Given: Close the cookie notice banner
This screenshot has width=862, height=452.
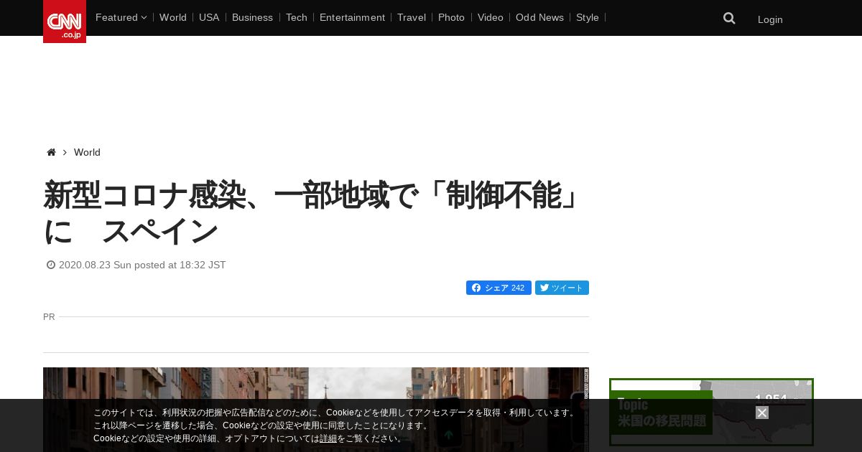Looking at the screenshot, I should point(762,413).
